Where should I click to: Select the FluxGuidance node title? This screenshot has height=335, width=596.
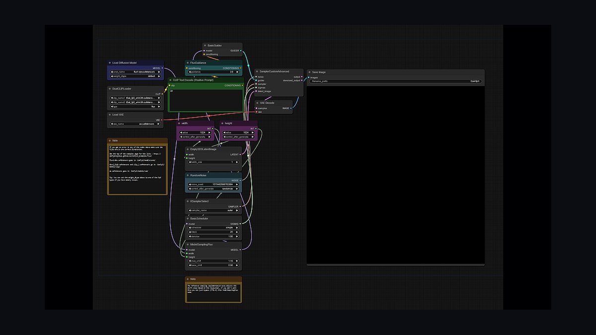point(198,63)
